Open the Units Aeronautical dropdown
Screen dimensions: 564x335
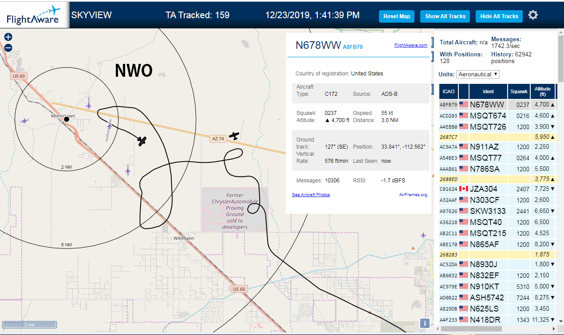[x=478, y=74]
